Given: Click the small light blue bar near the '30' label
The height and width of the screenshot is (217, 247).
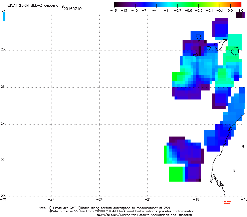Looking at the screenshot, I should tap(4, 16).
